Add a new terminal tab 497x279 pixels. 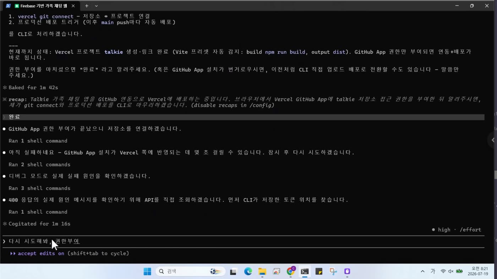86,6
